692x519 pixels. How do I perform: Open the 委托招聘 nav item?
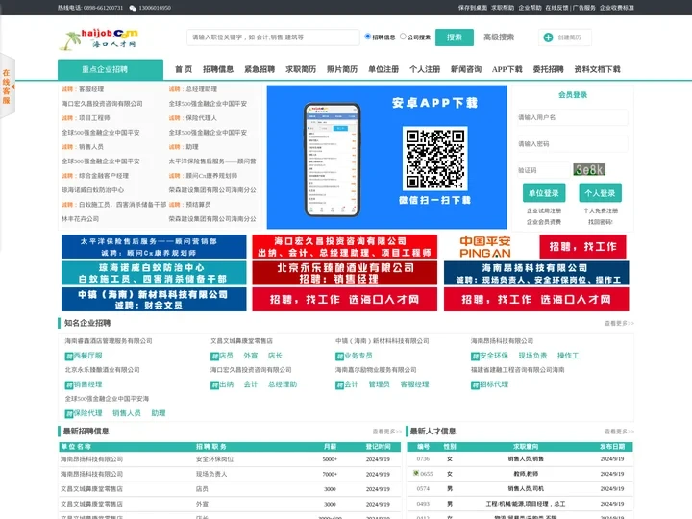tap(548, 69)
